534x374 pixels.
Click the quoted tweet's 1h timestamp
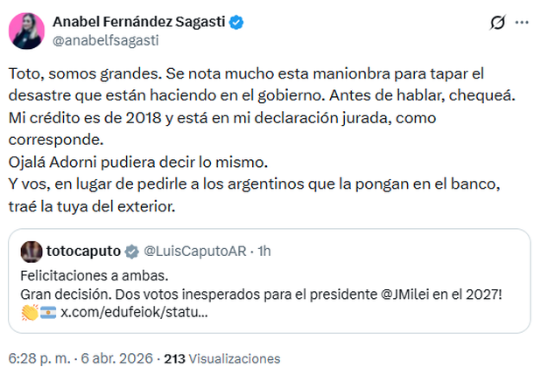[x=263, y=252]
